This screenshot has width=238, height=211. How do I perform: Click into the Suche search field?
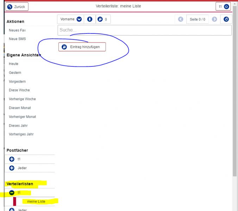(144, 30)
